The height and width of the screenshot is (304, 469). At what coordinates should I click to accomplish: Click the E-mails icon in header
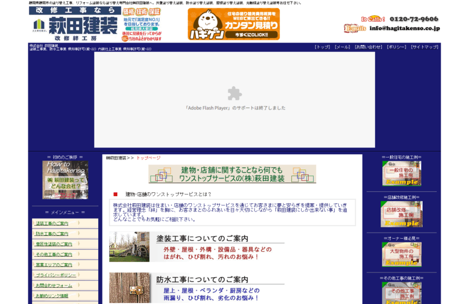(354, 28)
